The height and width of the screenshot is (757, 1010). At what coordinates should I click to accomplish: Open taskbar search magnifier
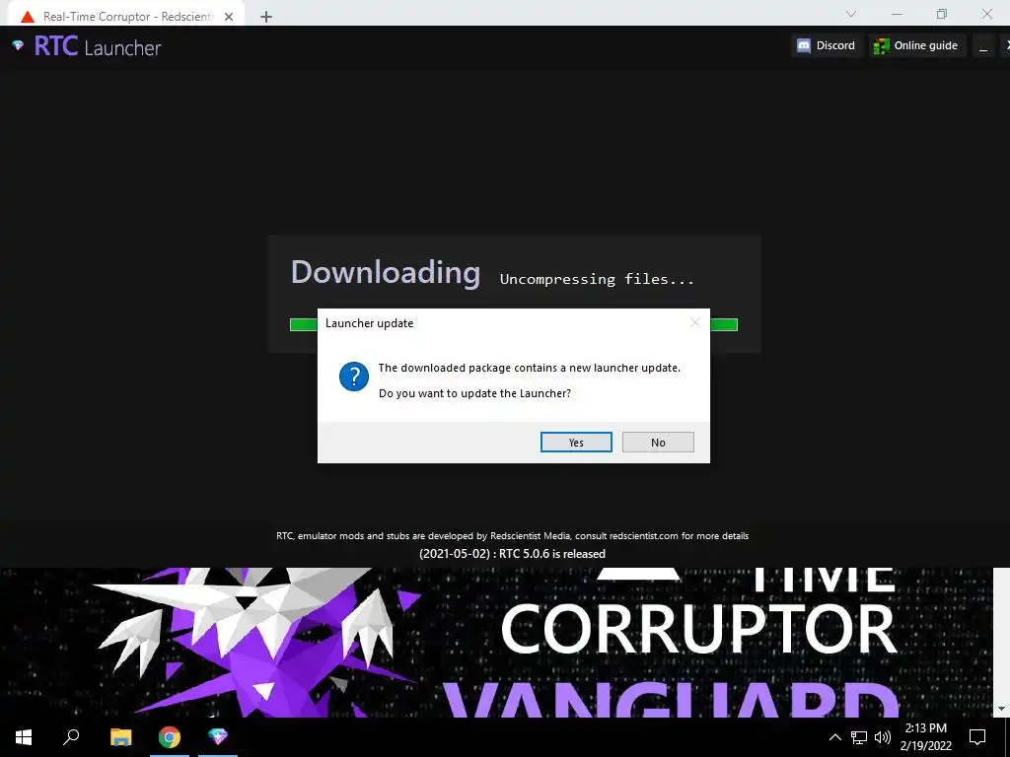click(x=71, y=737)
